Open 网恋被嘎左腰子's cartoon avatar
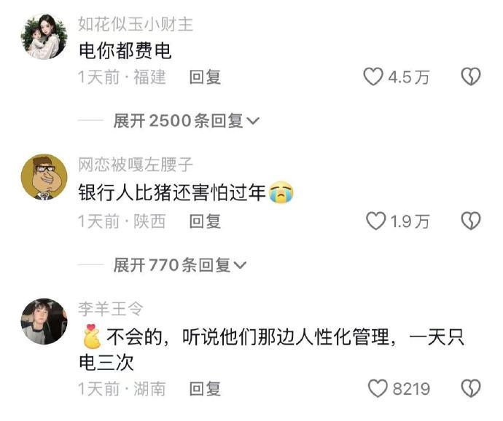The width and height of the screenshot is (503, 421). click(x=44, y=177)
